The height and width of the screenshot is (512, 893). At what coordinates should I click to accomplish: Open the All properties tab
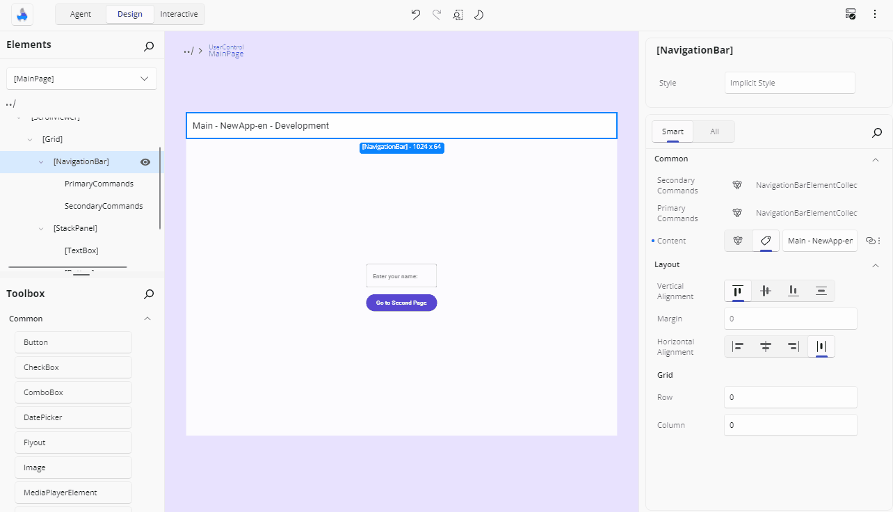(714, 131)
